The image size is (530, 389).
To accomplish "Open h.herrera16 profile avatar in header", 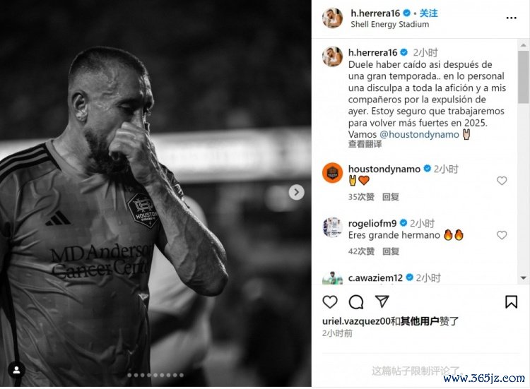I will click(x=333, y=18).
